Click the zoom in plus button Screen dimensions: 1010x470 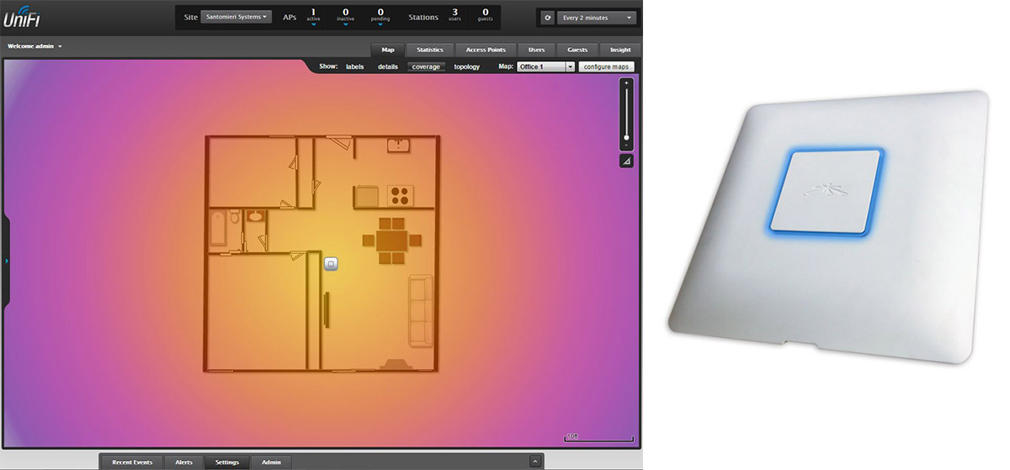click(626, 84)
